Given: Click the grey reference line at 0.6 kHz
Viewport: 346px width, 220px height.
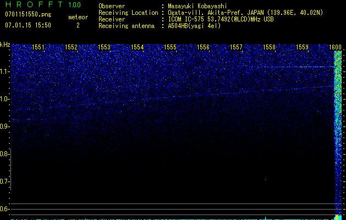Looking at the screenshot, I should coord(176,209).
